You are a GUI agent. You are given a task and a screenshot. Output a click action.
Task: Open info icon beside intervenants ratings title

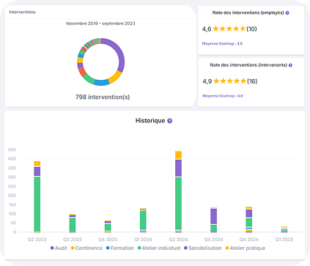coord(290,65)
